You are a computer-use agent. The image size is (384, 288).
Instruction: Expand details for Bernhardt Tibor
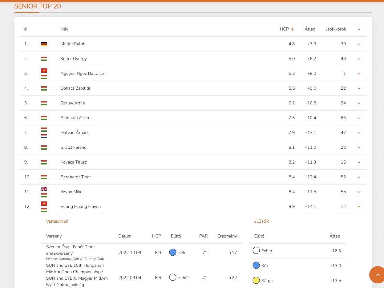359,177
